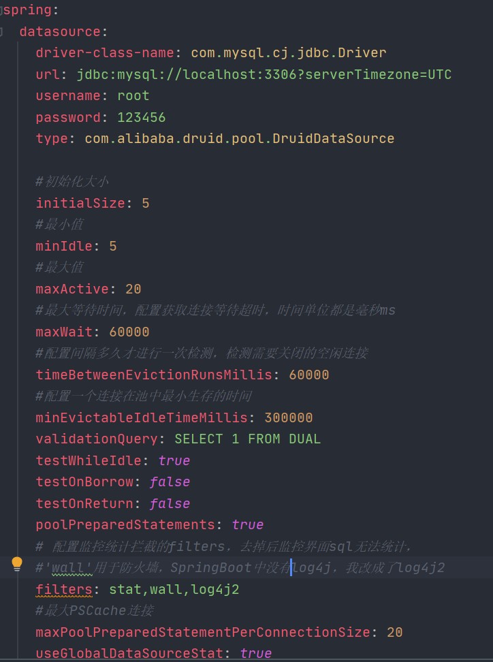Collapse the datasource block fold marker

point(1,31)
